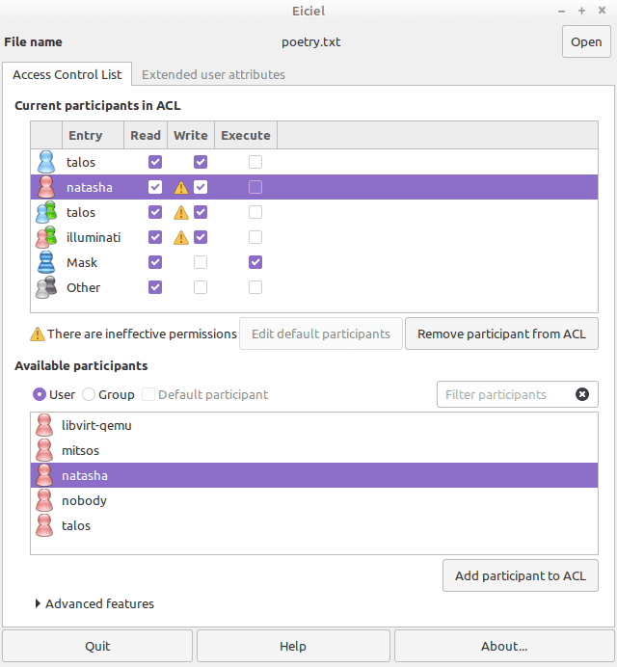Screen dimensions: 617x667
Task: Click the warning icon in the illuminati row
Action: pos(180,237)
